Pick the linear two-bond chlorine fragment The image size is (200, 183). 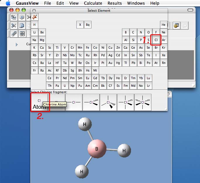[74, 102]
